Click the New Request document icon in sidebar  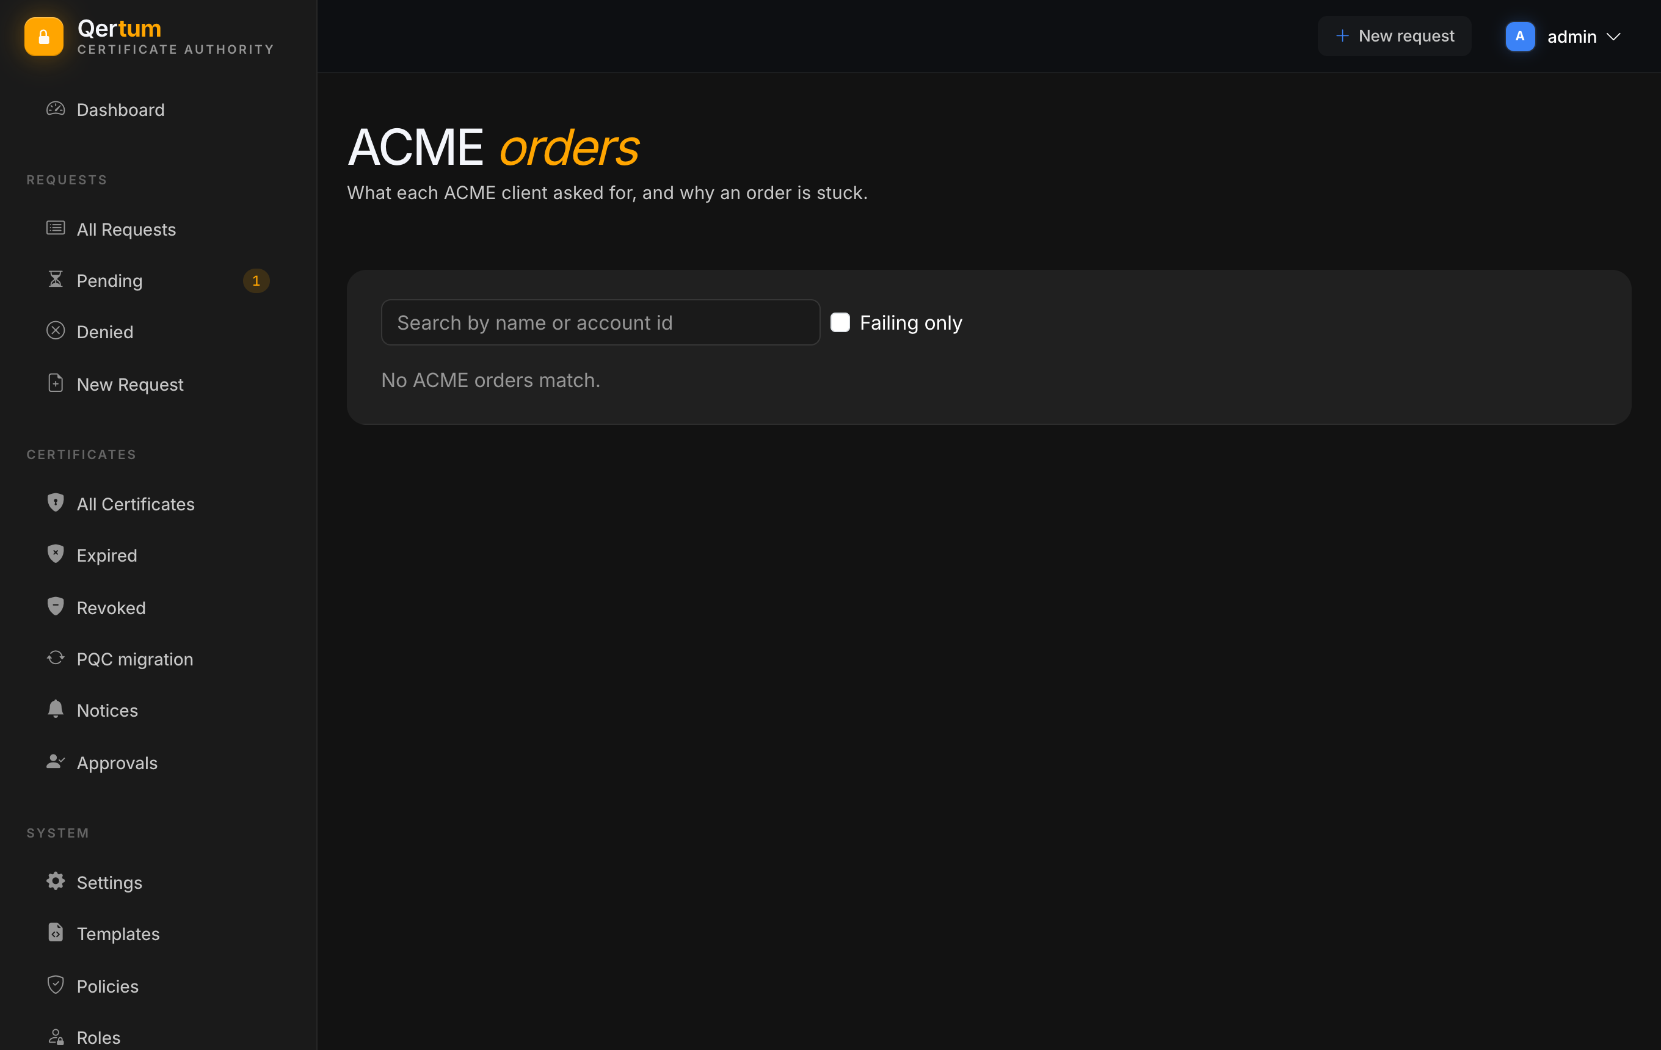(x=56, y=383)
